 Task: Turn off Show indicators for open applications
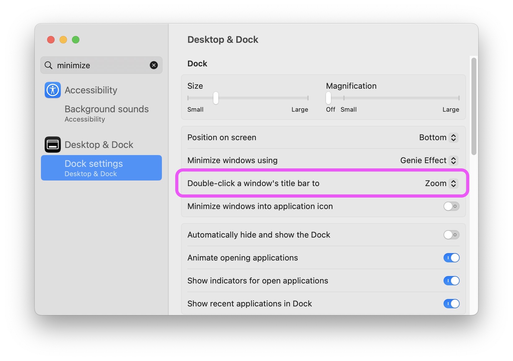pyautogui.click(x=451, y=281)
